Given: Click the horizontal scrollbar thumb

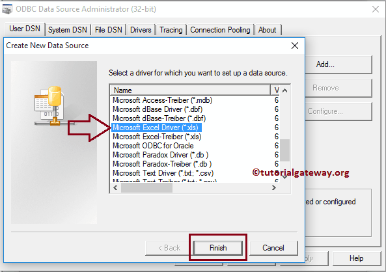Looking at the screenshot, I should 146,188.
